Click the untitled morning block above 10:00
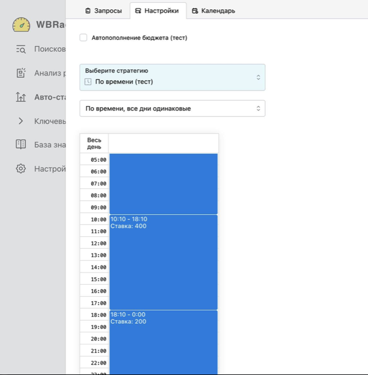 pos(164,184)
